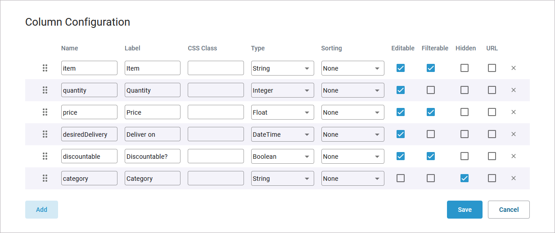This screenshot has width=555, height=233.
Task: Expand the Sorting dropdown for the item row
Action: [352, 68]
